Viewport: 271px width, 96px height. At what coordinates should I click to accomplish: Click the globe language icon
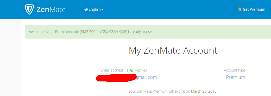pos(86,9)
